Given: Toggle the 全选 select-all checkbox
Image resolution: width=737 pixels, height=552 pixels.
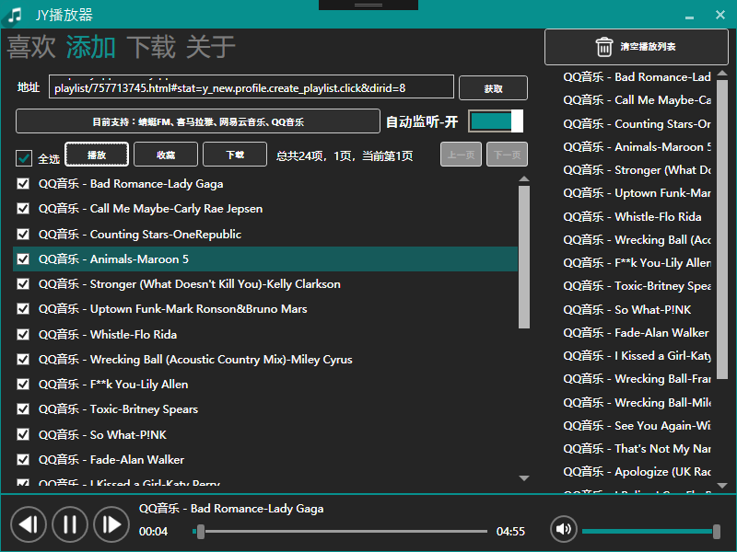Looking at the screenshot, I should (24, 158).
